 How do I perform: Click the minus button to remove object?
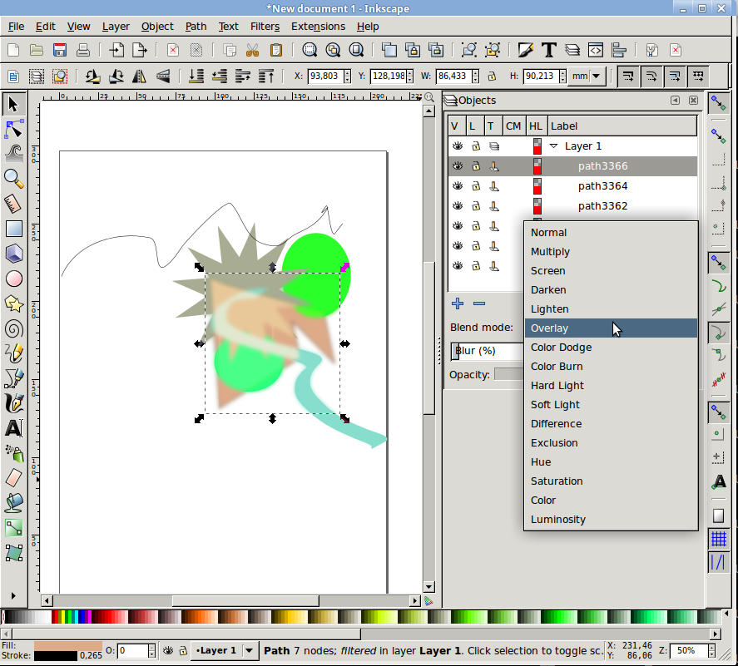(479, 303)
